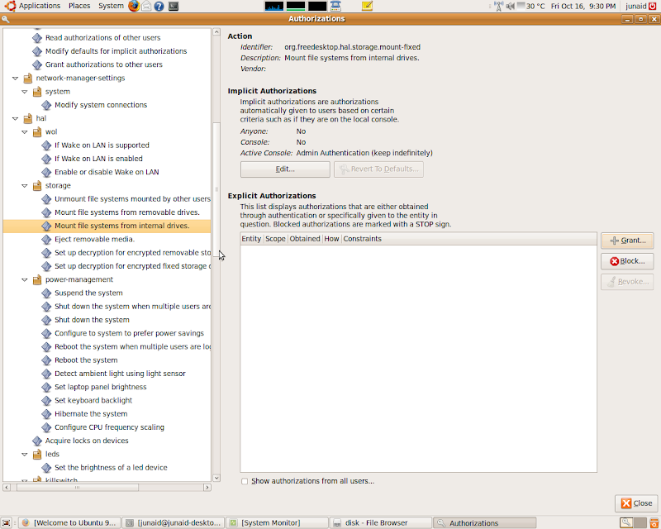Click the tree horizontal scrollbar thumb
661x529 pixels.
pos(77,488)
